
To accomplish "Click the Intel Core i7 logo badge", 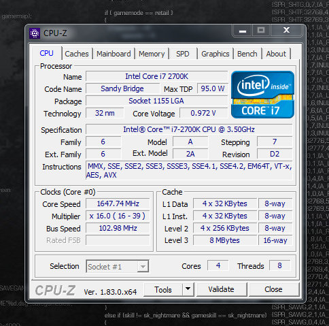I will [262, 95].
